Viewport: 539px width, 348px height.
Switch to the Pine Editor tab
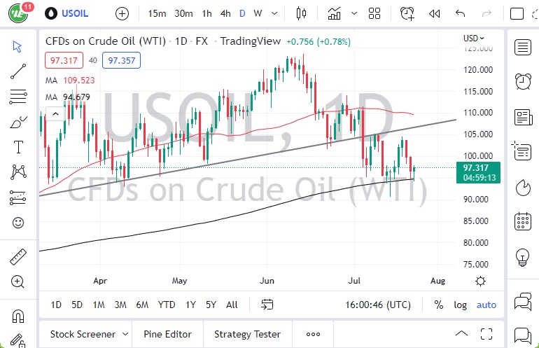167,334
